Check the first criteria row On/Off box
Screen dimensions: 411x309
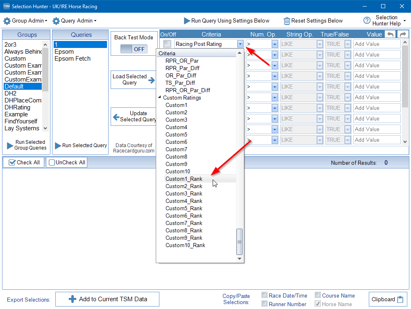(167, 44)
